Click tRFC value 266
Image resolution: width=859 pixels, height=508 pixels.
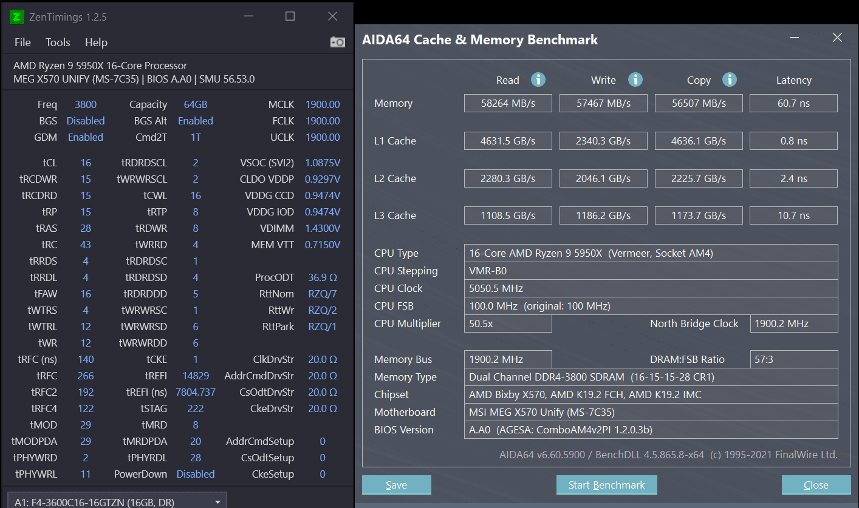tap(86, 376)
